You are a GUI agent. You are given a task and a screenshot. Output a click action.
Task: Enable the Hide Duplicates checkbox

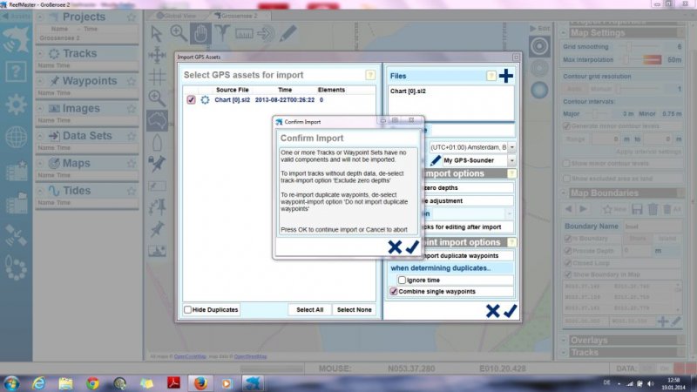[x=188, y=310]
